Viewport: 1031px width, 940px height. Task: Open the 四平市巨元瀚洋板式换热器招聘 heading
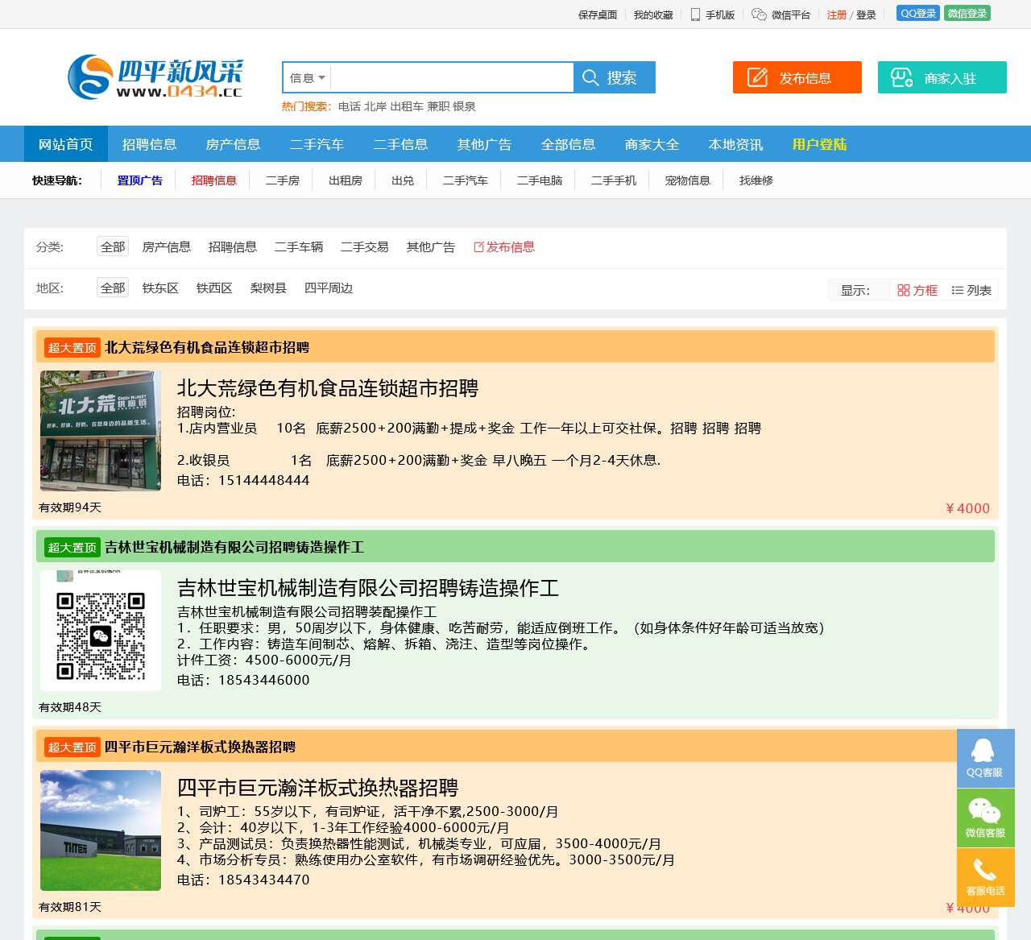click(x=317, y=788)
